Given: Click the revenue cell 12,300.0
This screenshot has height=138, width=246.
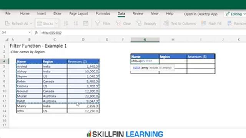Looking at the screenshot, I should pyautogui.click(x=83, y=91).
